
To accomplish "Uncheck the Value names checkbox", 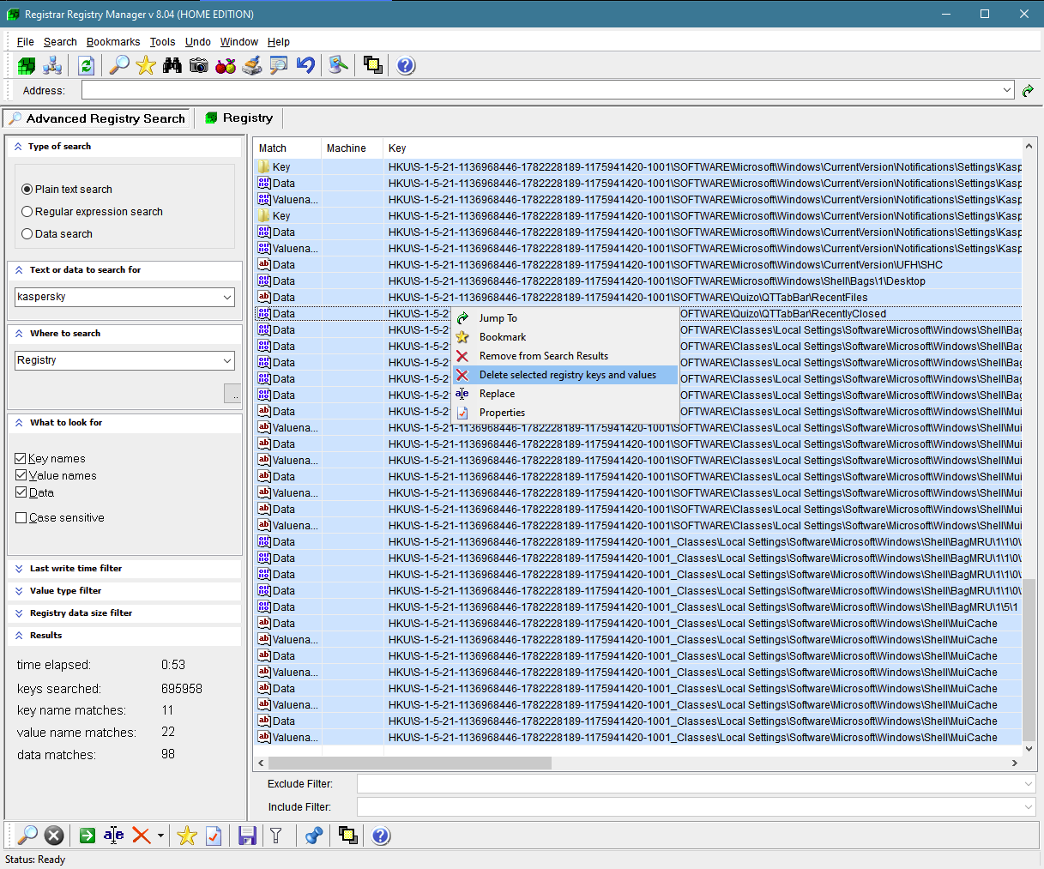I will 21,475.
